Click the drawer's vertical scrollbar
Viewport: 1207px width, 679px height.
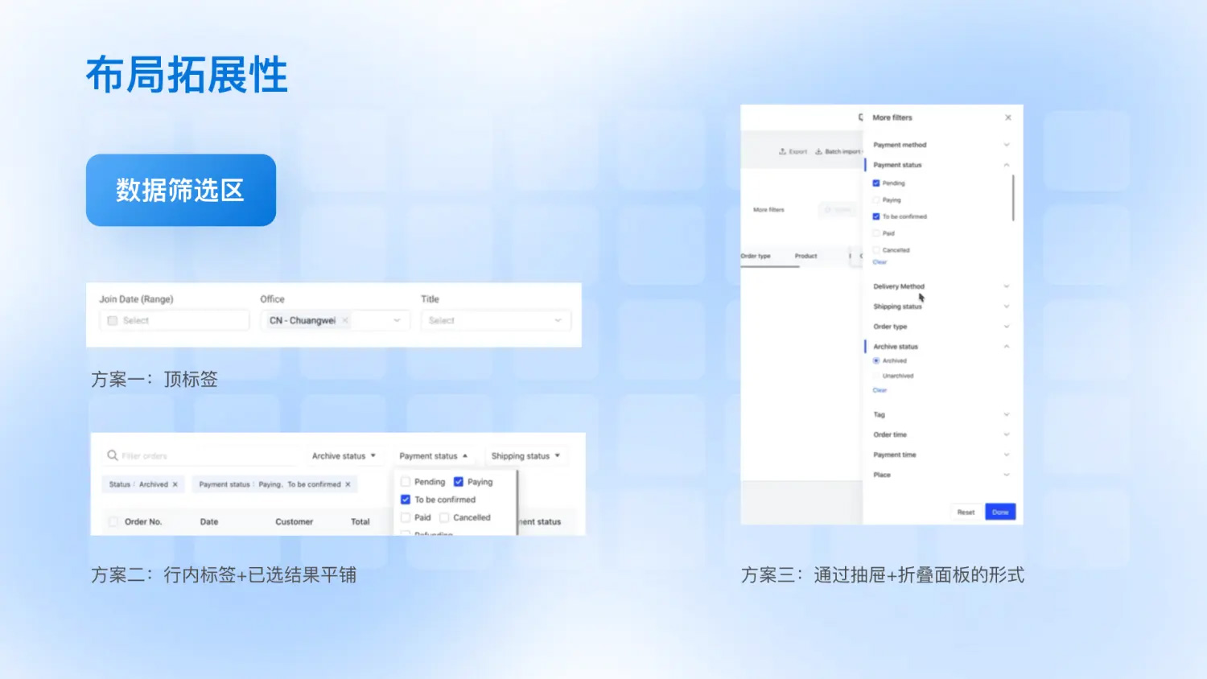tap(1013, 198)
